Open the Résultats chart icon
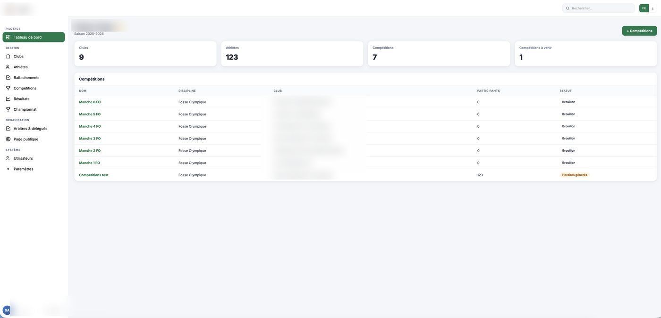Screen dimensions: 661x318 point(8,99)
